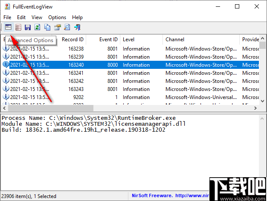The height and width of the screenshot is (201, 267).
Task: Click Event ID 1 of record 9202
Action: pyautogui.click(x=116, y=97)
